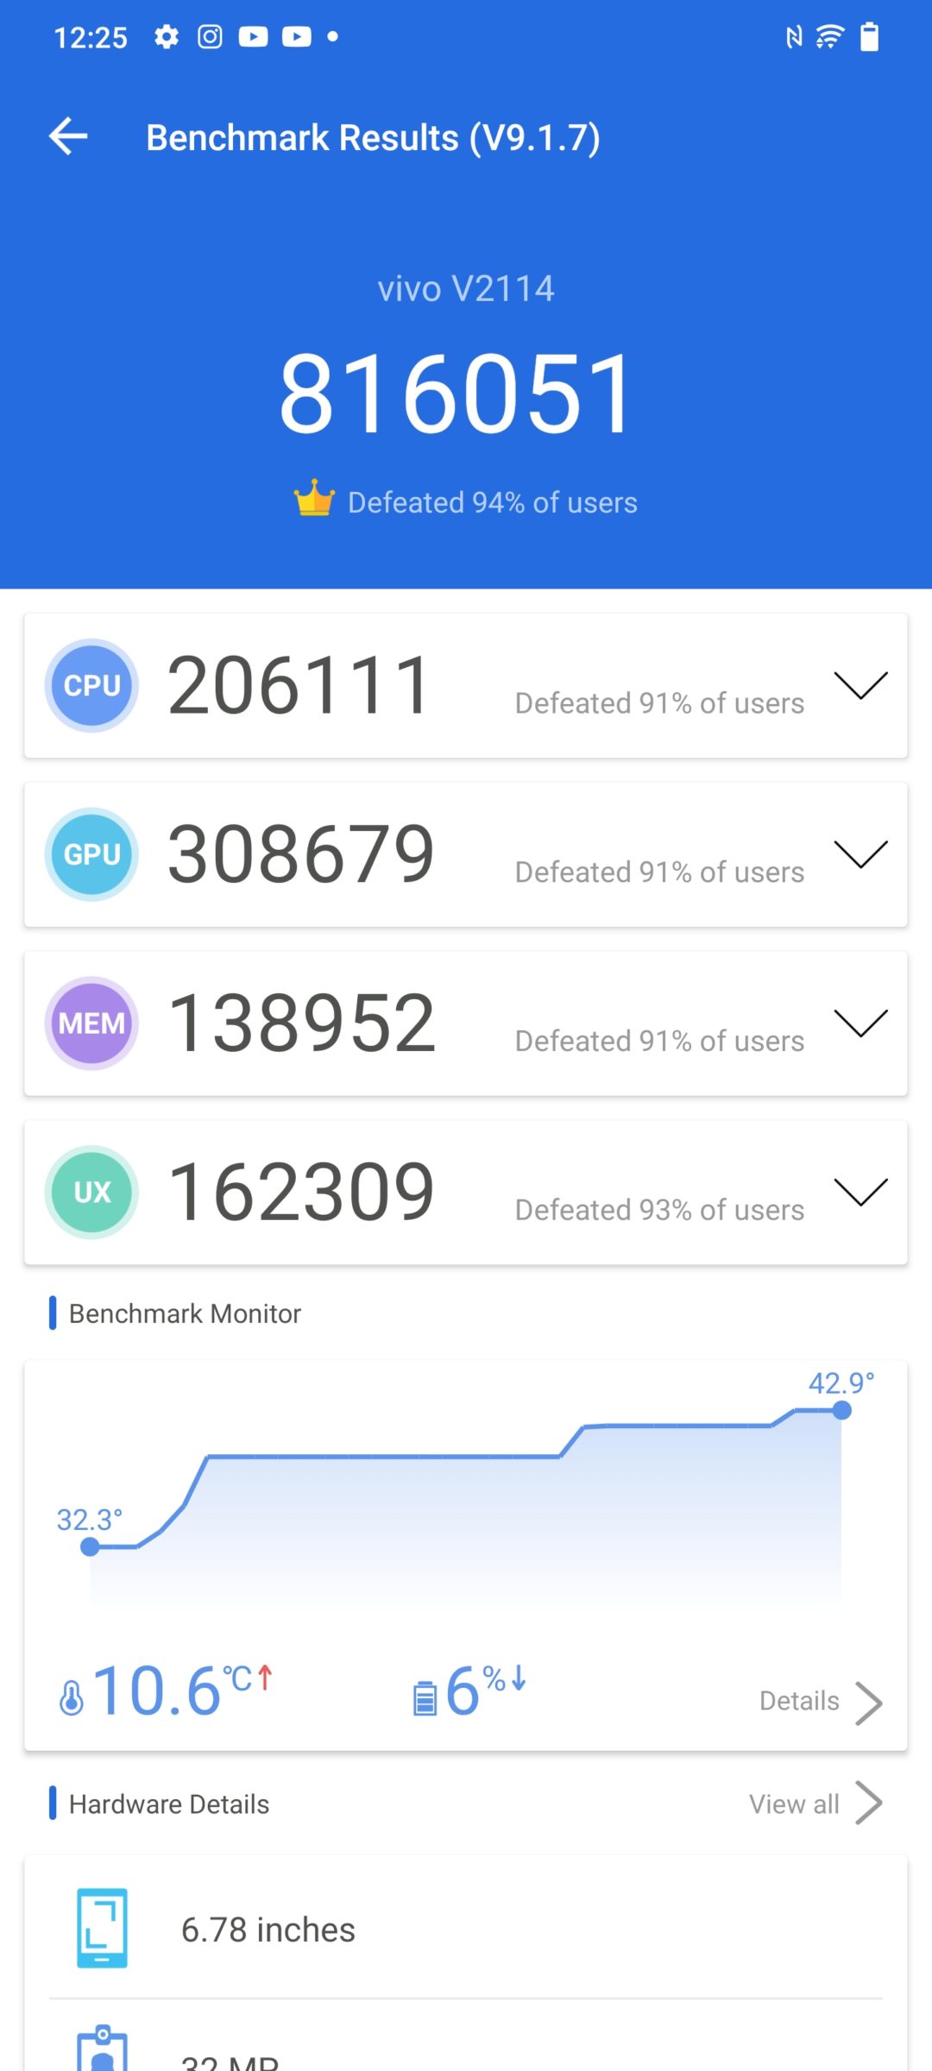Tap the screen size phone icon
The height and width of the screenshot is (2071, 932).
[102, 1928]
